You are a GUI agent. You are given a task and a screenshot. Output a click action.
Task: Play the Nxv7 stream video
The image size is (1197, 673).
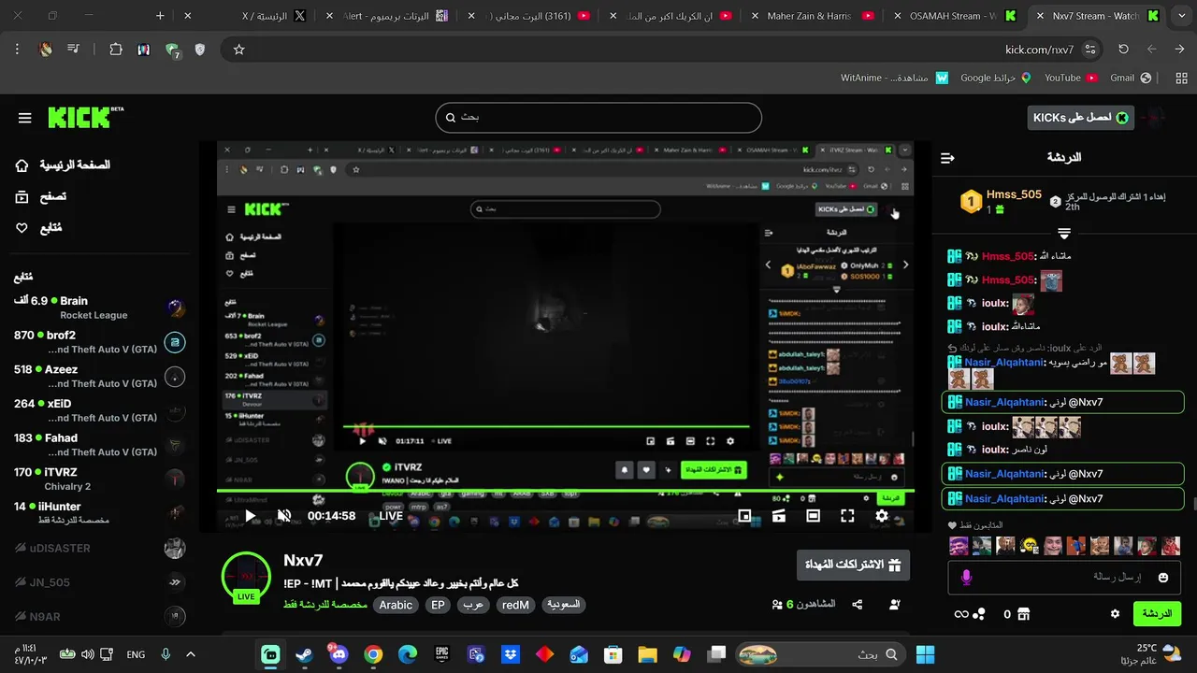click(250, 516)
